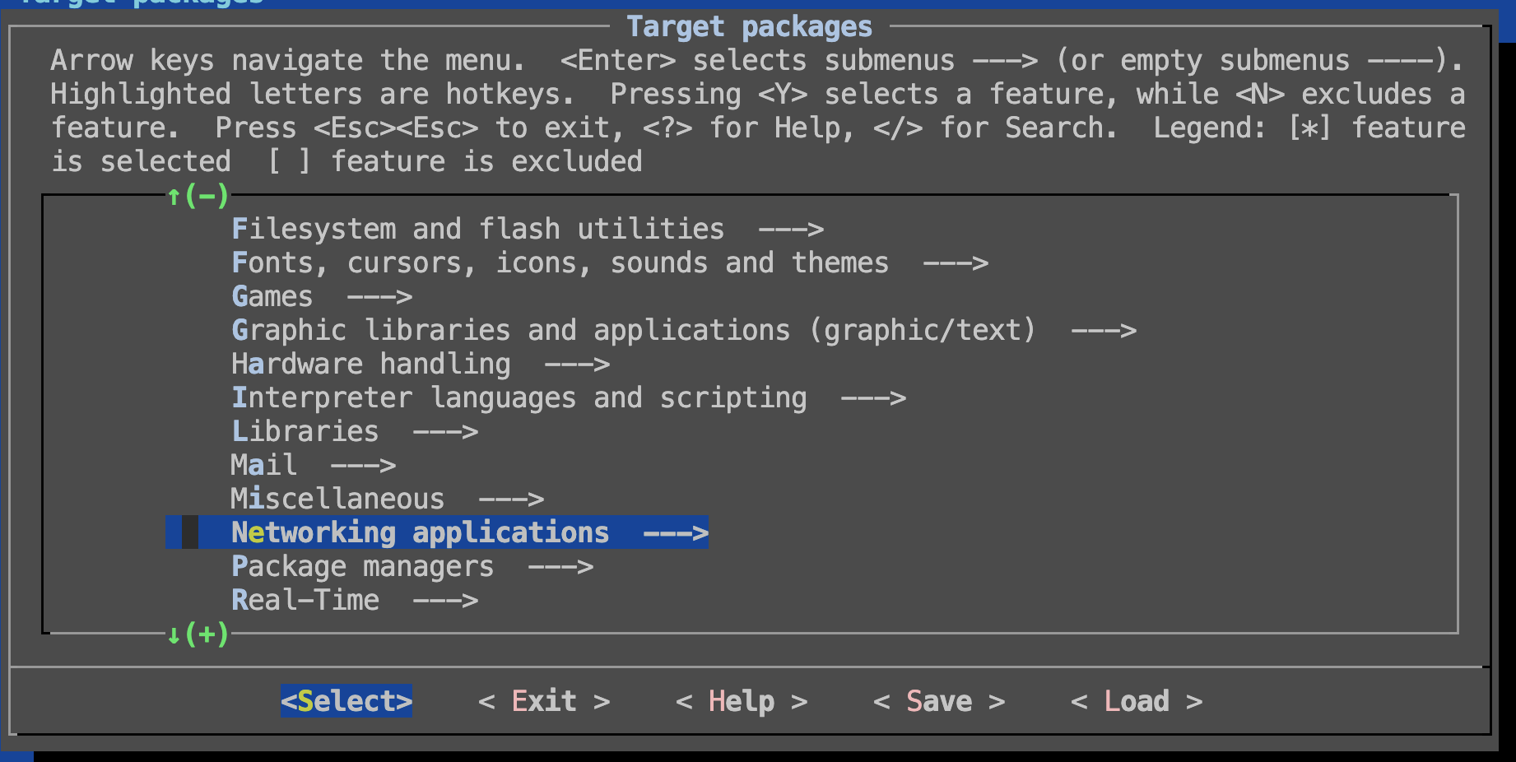1516x762 pixels.
Task: Open Fonts, cursors, icons, sounds and themes
Action: (560, 263)
